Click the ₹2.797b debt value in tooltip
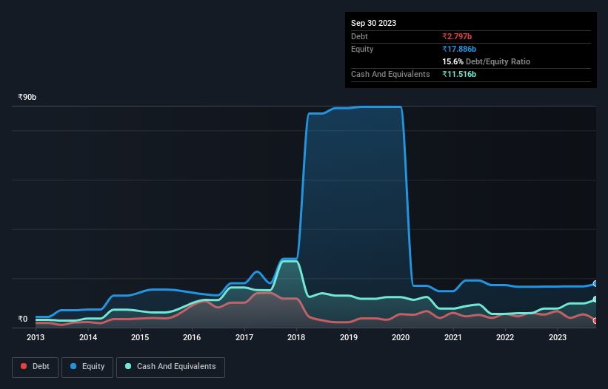Viewport: 608px width, 389px height. pyautogui.click(x=457, y=36)
